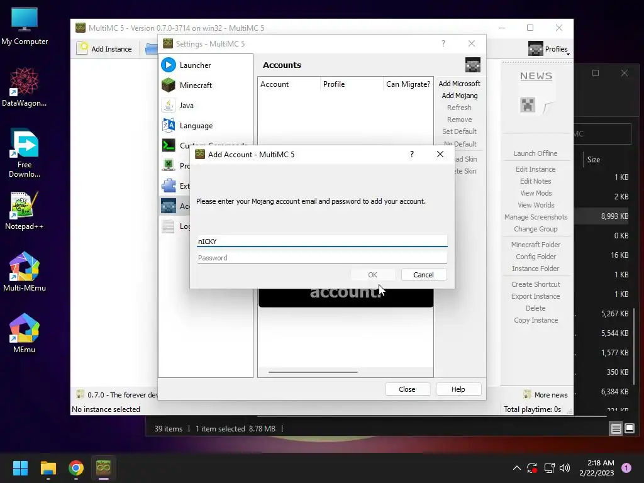Viewport: 644px width, 483px height.
Task: Open File Explorer from taskbar
Action: coord(48,468)
